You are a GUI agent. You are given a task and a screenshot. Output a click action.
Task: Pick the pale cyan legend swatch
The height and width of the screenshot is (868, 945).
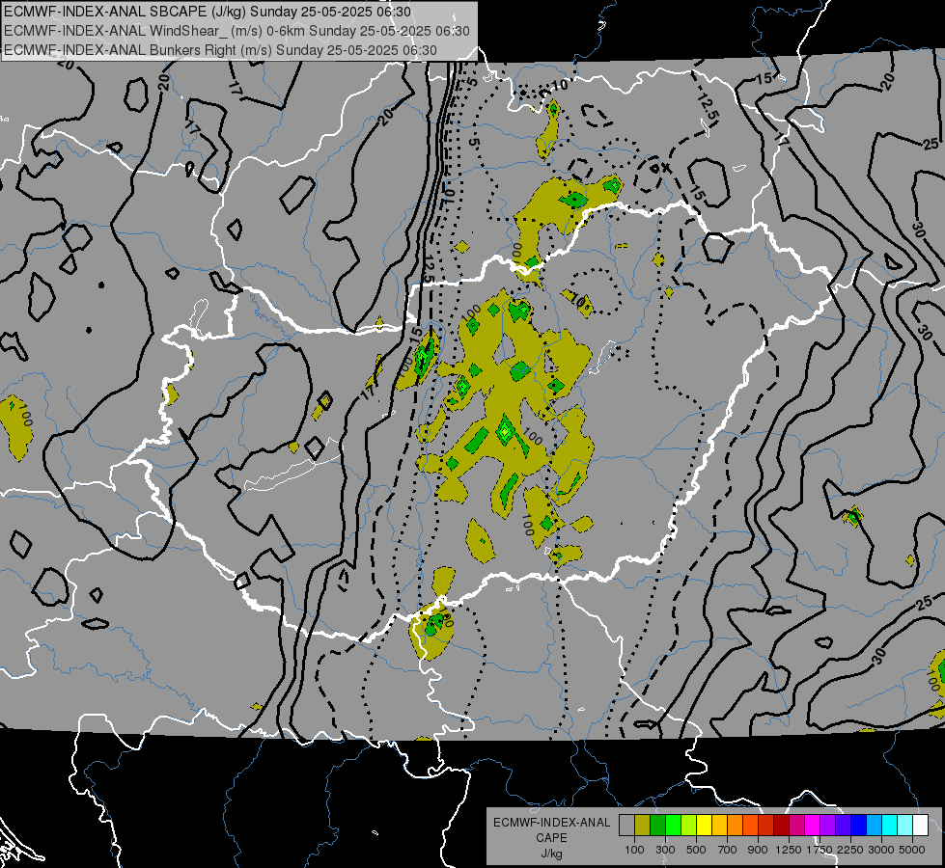[x=905, y=825]
